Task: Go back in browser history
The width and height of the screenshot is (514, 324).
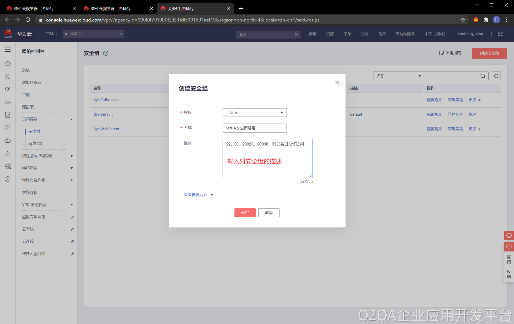Action: tap(7, 20)
